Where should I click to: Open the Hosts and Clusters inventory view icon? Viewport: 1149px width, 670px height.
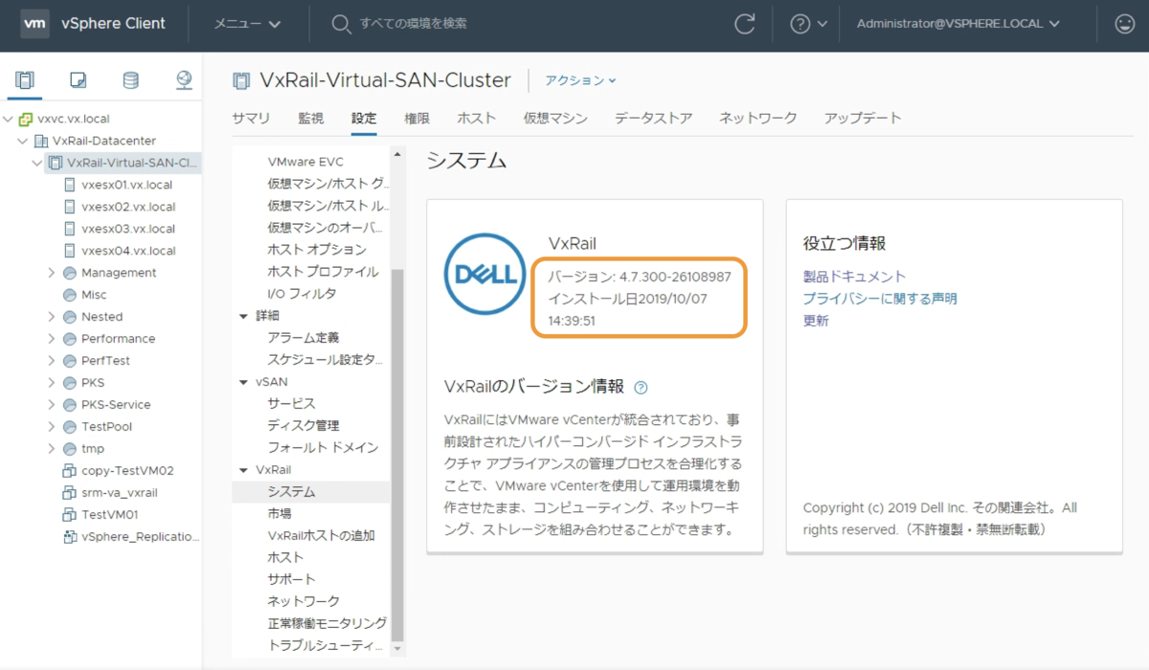point(25,80)
